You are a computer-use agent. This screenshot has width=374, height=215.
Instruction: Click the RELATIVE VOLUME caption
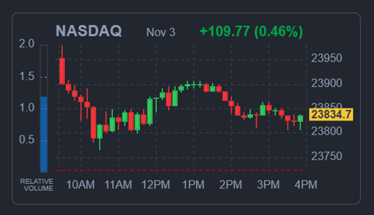tap(37, 185)
